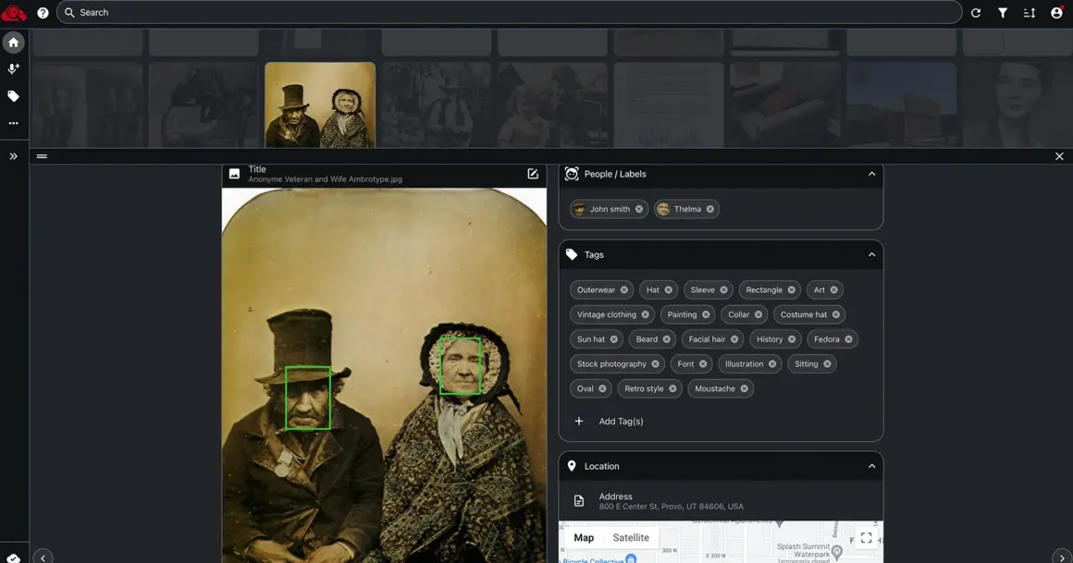Remove the Vintage clothing tag
Viewport: 1073px width, 563px height.
click(645, 314)
